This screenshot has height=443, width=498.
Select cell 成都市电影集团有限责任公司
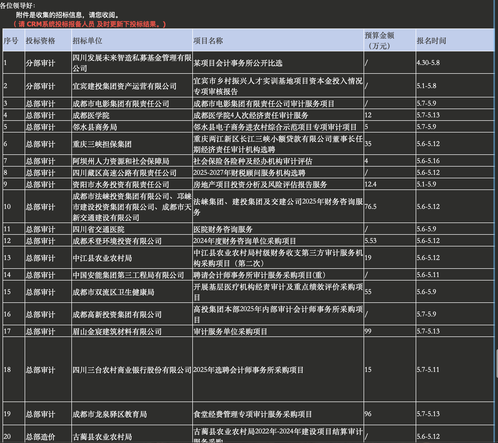click(132, 103)
